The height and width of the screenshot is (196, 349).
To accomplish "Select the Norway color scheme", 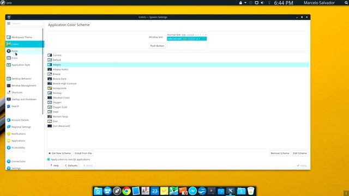I will pos(178,93).
